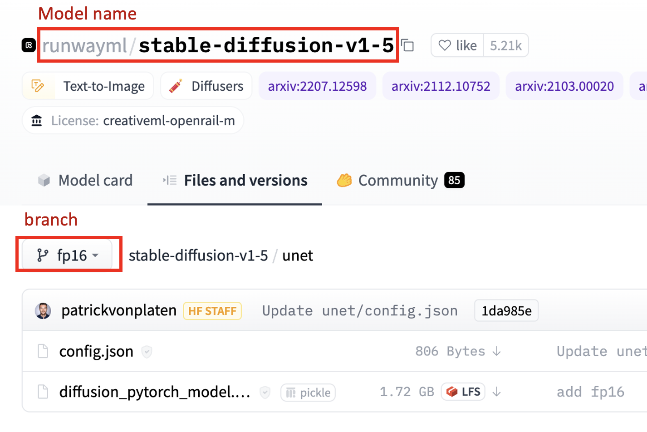The image size is (647, 432).
Task: Click the file icon beside config.json
Action: coord(42,351)
